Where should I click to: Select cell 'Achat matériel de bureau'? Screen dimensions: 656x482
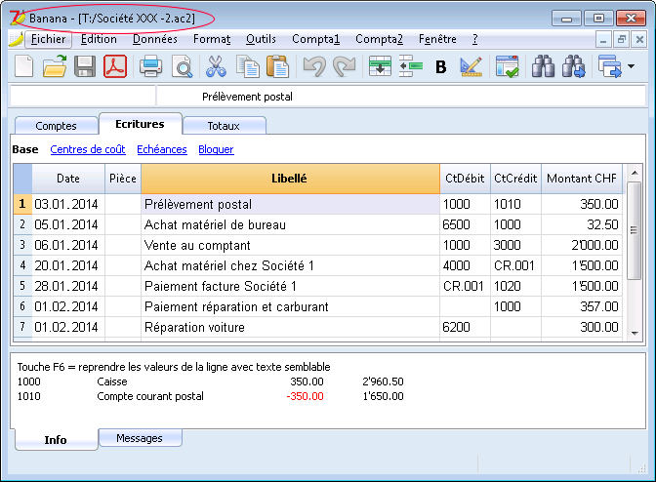[290, 225]
